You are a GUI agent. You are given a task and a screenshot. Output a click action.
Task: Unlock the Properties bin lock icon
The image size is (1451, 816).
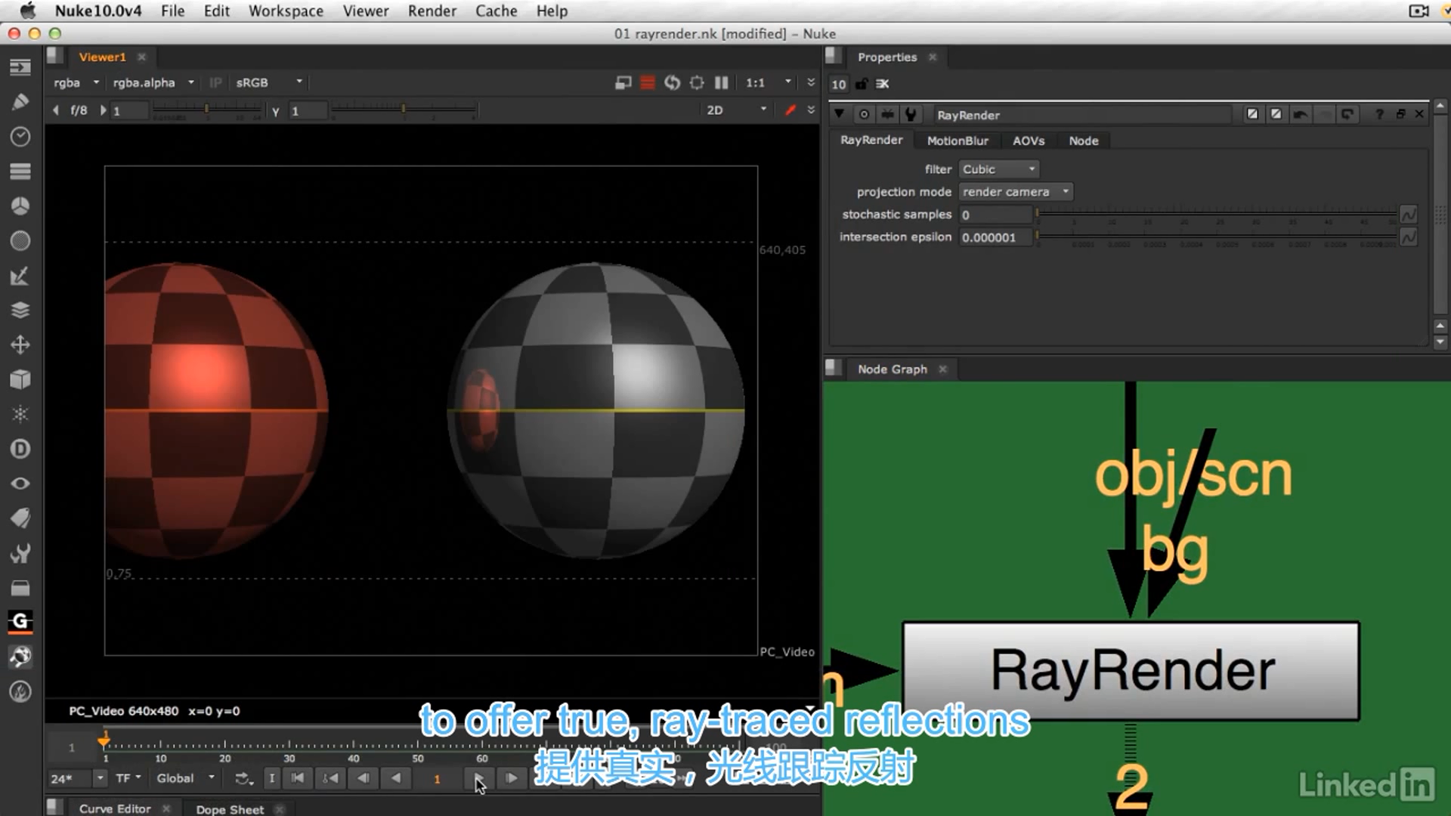(x=862, y=84)
